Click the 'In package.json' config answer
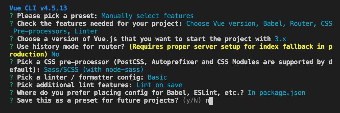340x113 pixels. tap(277, 93)
